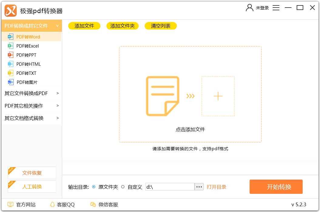Select the 原文件夹 output radio button

coord(94,187)
